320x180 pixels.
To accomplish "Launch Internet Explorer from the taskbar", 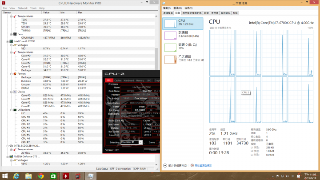I will click(x=16, y=176).
